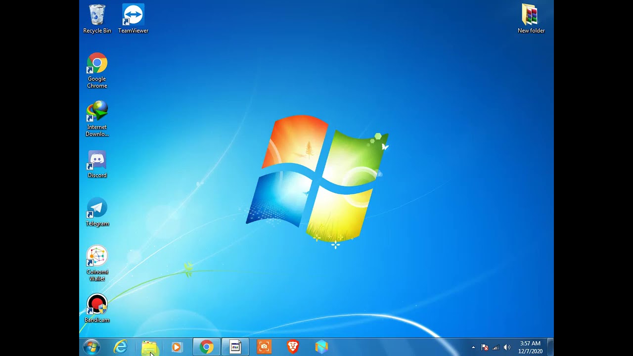Select the Google Chrome desktop shortcut
Image resolution: width=633 pixels, height=356 pixels.
[x=97, y=71]
